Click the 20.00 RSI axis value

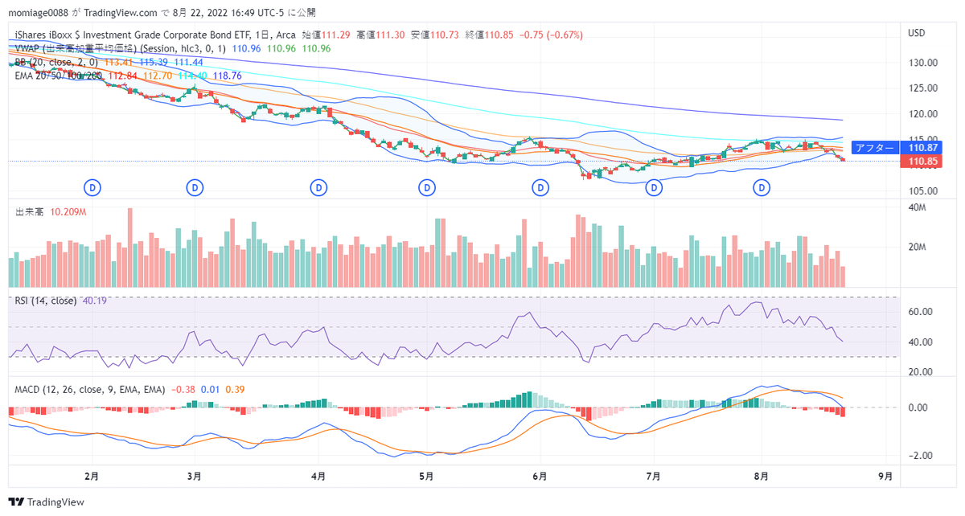[x=919, y=372]
